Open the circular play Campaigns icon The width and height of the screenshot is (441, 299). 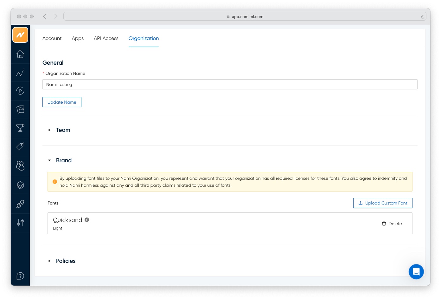click(x=20, y=91)
